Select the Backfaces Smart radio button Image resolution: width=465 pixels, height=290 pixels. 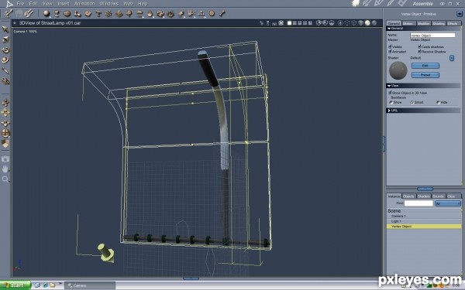coord(412,102)
